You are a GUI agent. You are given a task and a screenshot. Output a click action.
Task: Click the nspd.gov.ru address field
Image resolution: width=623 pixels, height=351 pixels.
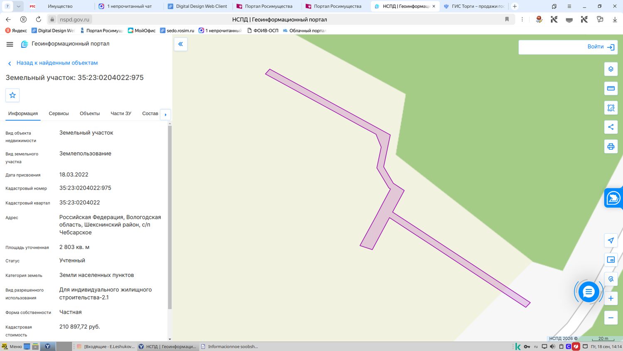point(74,19)
